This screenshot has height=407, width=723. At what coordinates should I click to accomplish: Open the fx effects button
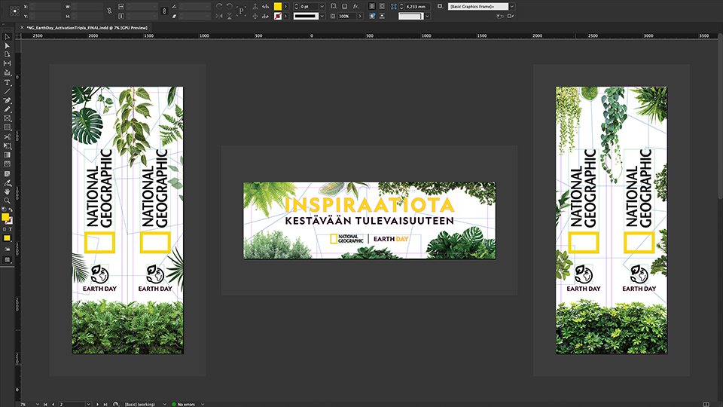(355, 7)
